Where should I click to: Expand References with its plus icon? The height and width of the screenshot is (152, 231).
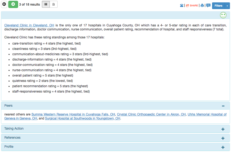pos(223,138)
